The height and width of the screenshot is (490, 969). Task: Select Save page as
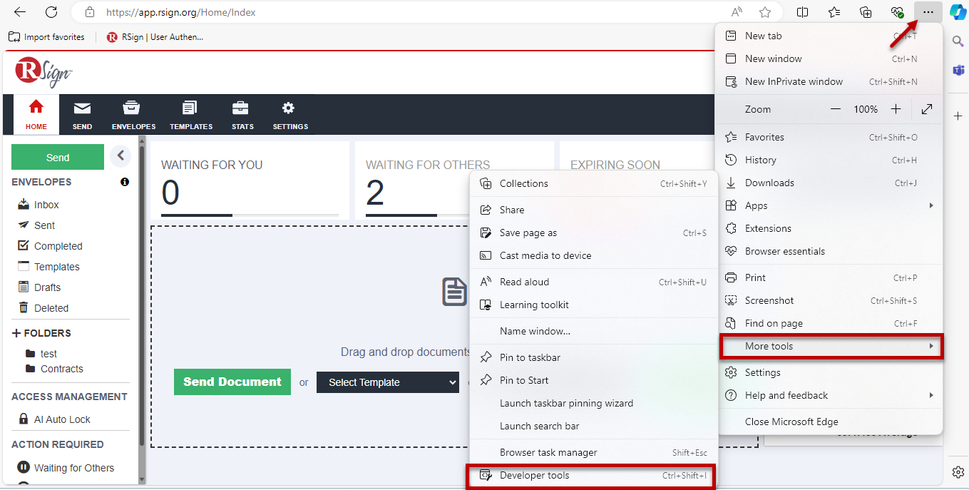pyautogui.click(x=594, y=233)
